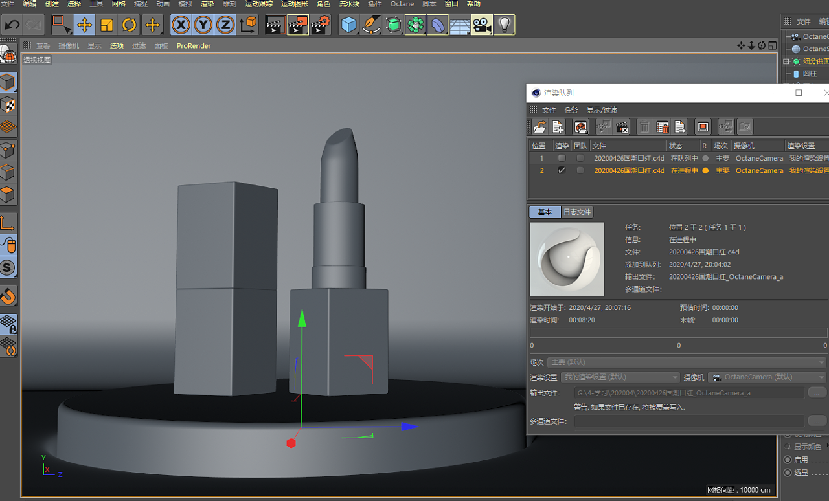Click the open file icon in render queue
This screenshot has height=501, width=829.
click(x=539, y=127)
